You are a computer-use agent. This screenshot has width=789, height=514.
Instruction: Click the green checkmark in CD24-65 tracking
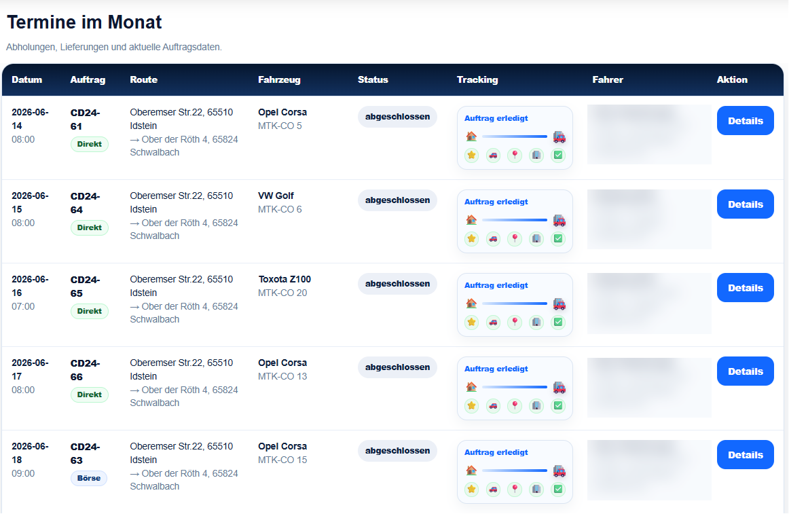click(558, 323)
